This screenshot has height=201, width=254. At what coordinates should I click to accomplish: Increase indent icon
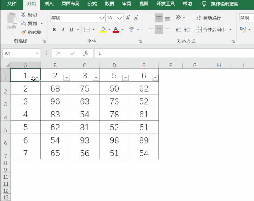187,30
